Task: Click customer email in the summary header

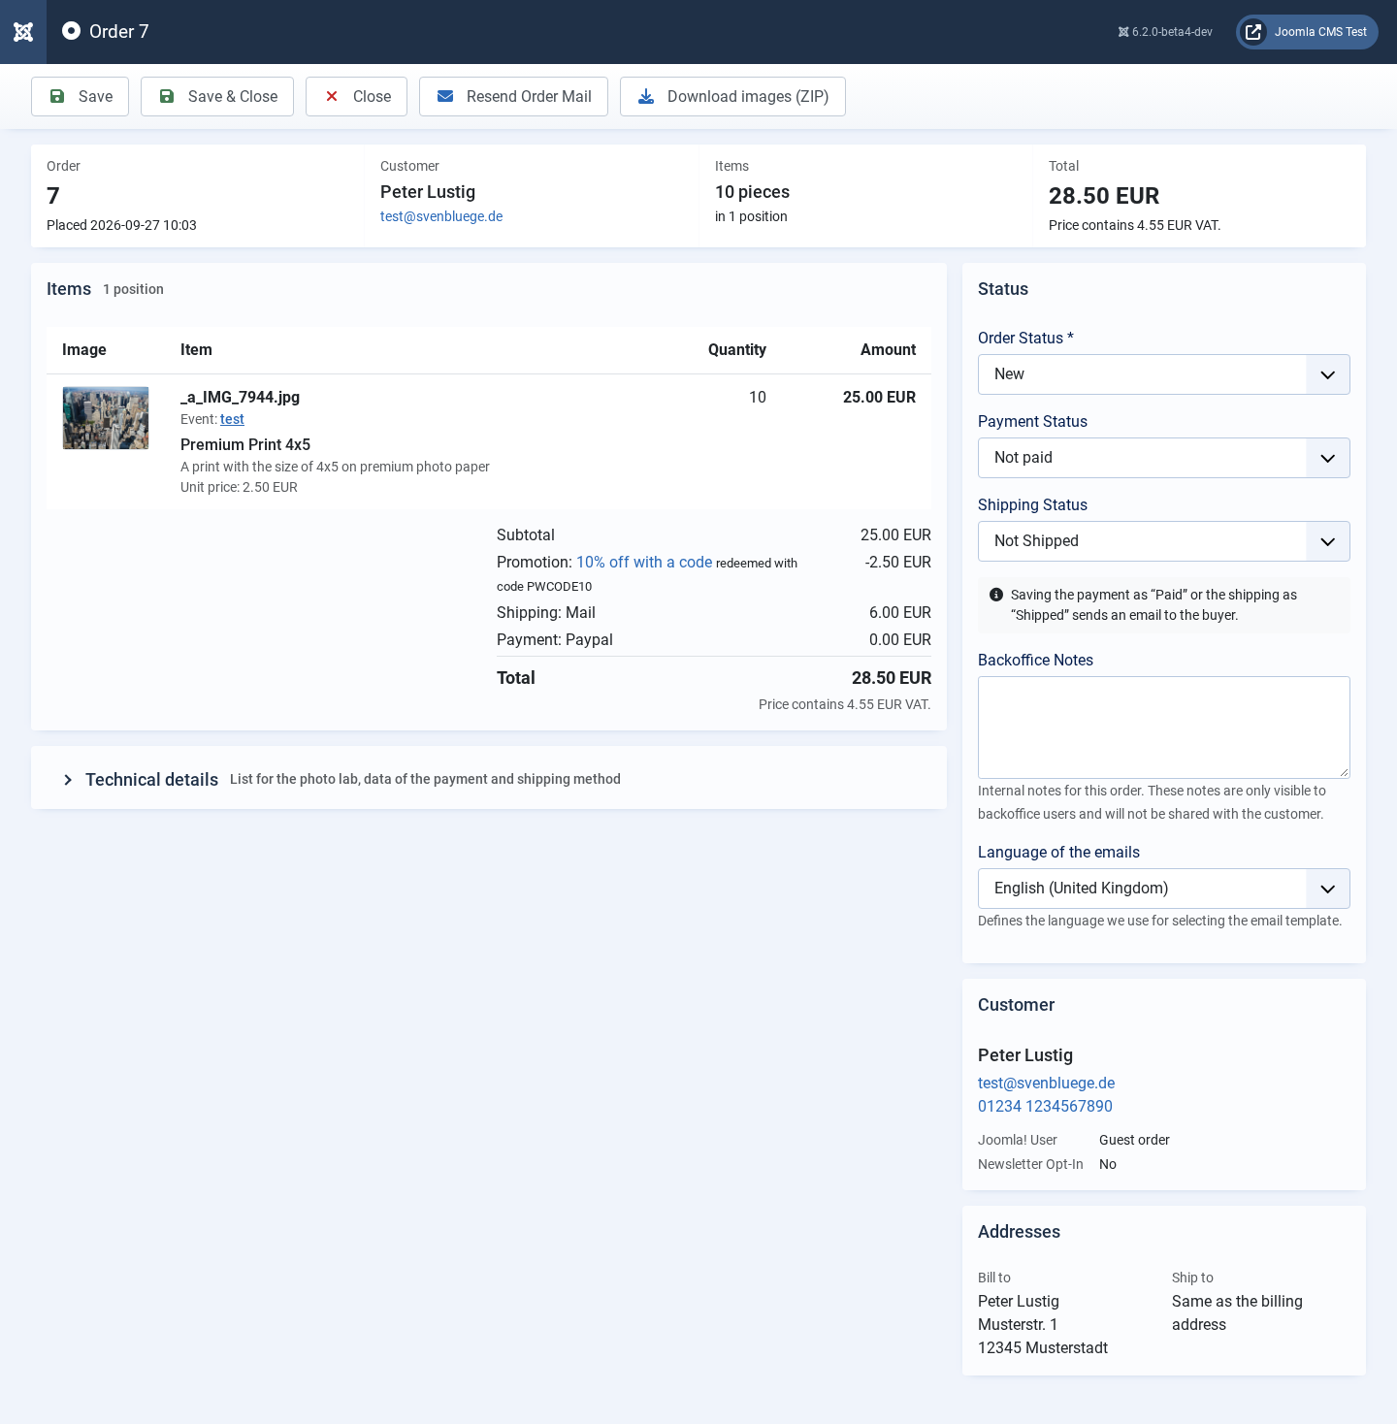Action: coord(441,216)
